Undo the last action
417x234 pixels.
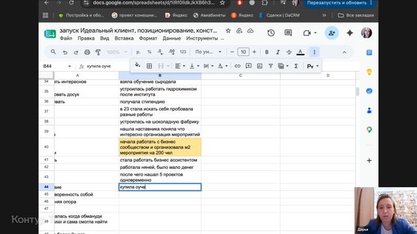[65, 52]
